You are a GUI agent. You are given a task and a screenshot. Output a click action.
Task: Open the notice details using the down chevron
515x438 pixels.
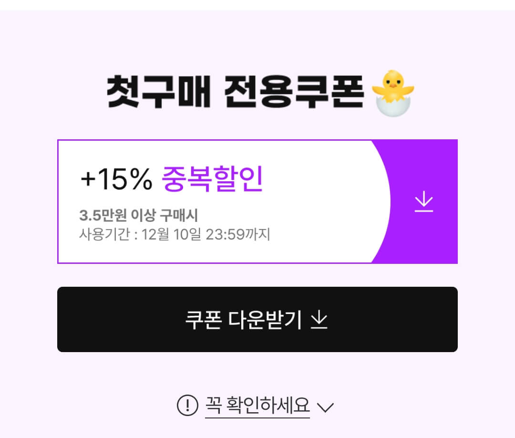pos(326,407)
